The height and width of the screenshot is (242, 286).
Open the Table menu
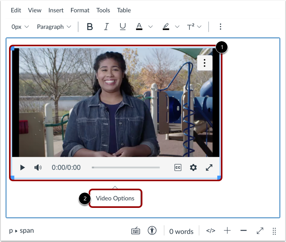124,10
